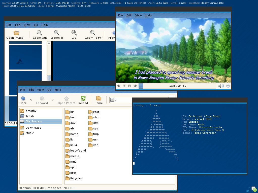Zoom In on the image viewer
Viewport: 258px width, 193px height.
57,35
